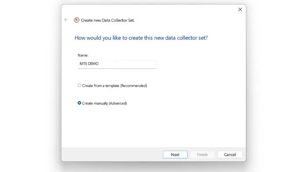307x172 pixels.
Task: Click the back arrow in the wizard header
Action: pyautogui.click(x=66, y=20)
